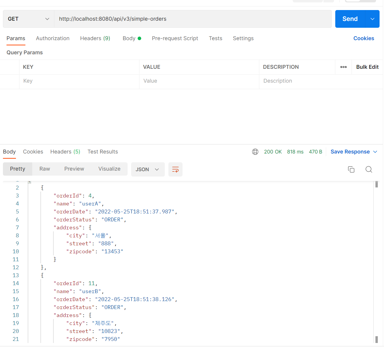Click the 818 ms response time
Viewport: 384px width, 348px height.
tap(295, 152)
